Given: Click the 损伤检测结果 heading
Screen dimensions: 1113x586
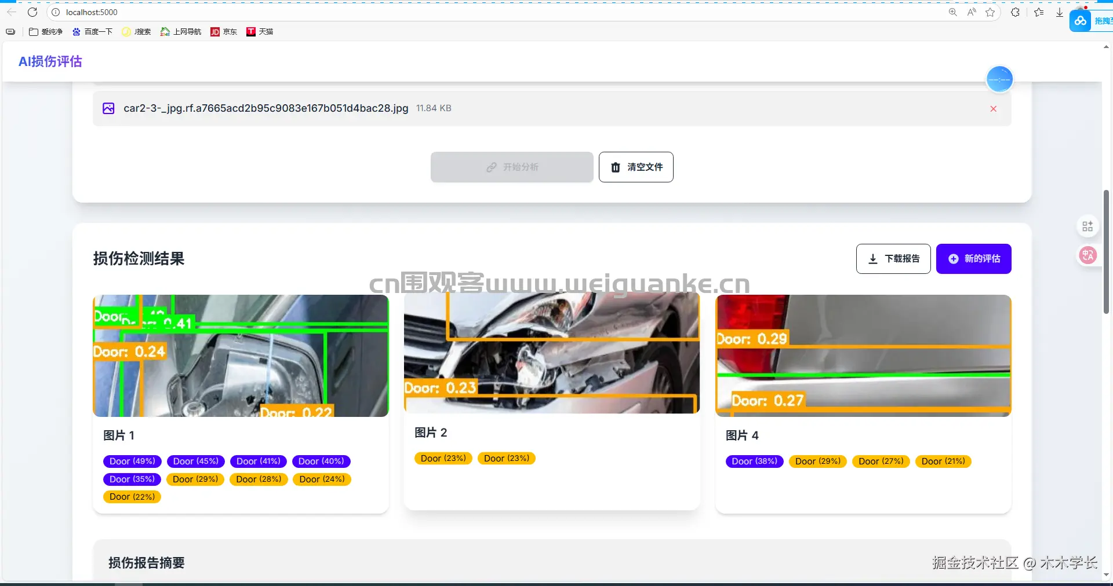Looking at the screenshot, I should (139, 258).
